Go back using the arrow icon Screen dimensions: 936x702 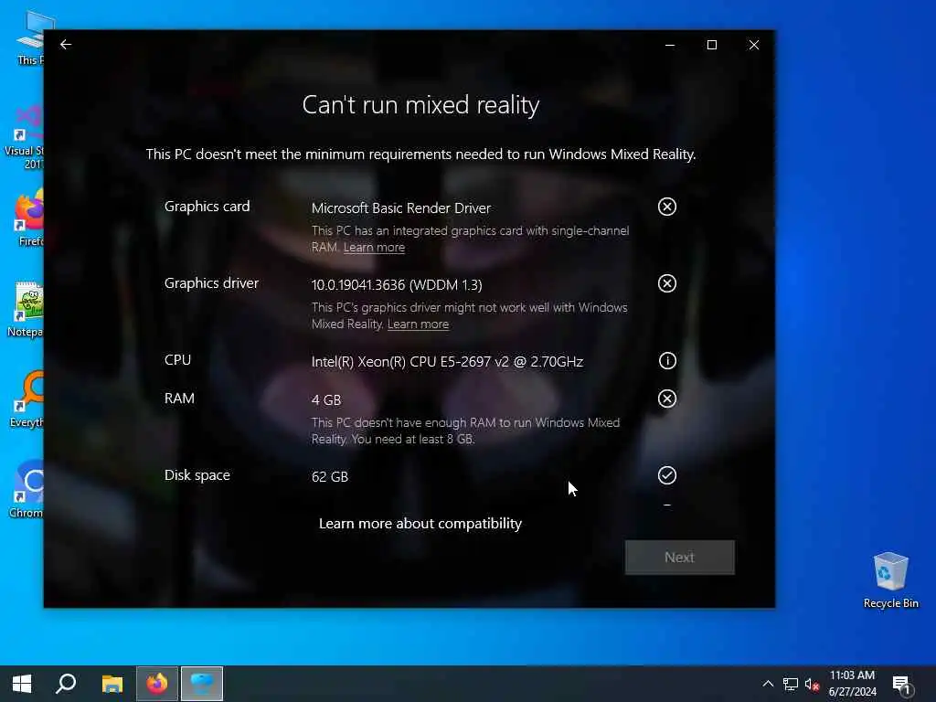66,44
